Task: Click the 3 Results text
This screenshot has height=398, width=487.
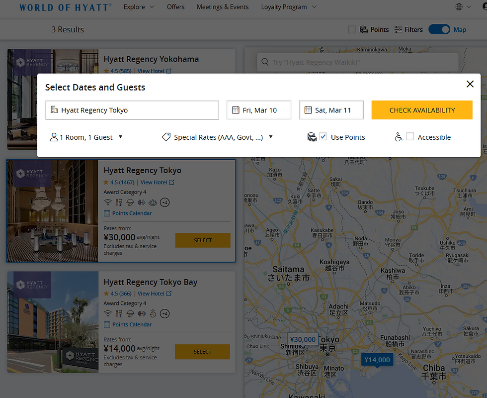Action: tap(68, 29)
